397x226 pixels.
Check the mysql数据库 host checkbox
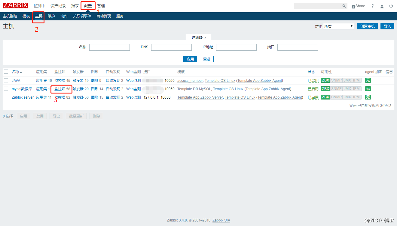point(6,89)
